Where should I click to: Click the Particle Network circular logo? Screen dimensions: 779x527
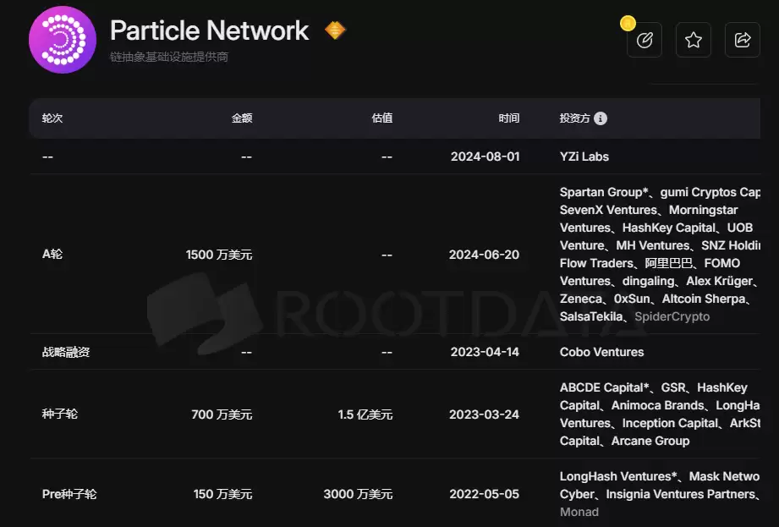(62, 39)
